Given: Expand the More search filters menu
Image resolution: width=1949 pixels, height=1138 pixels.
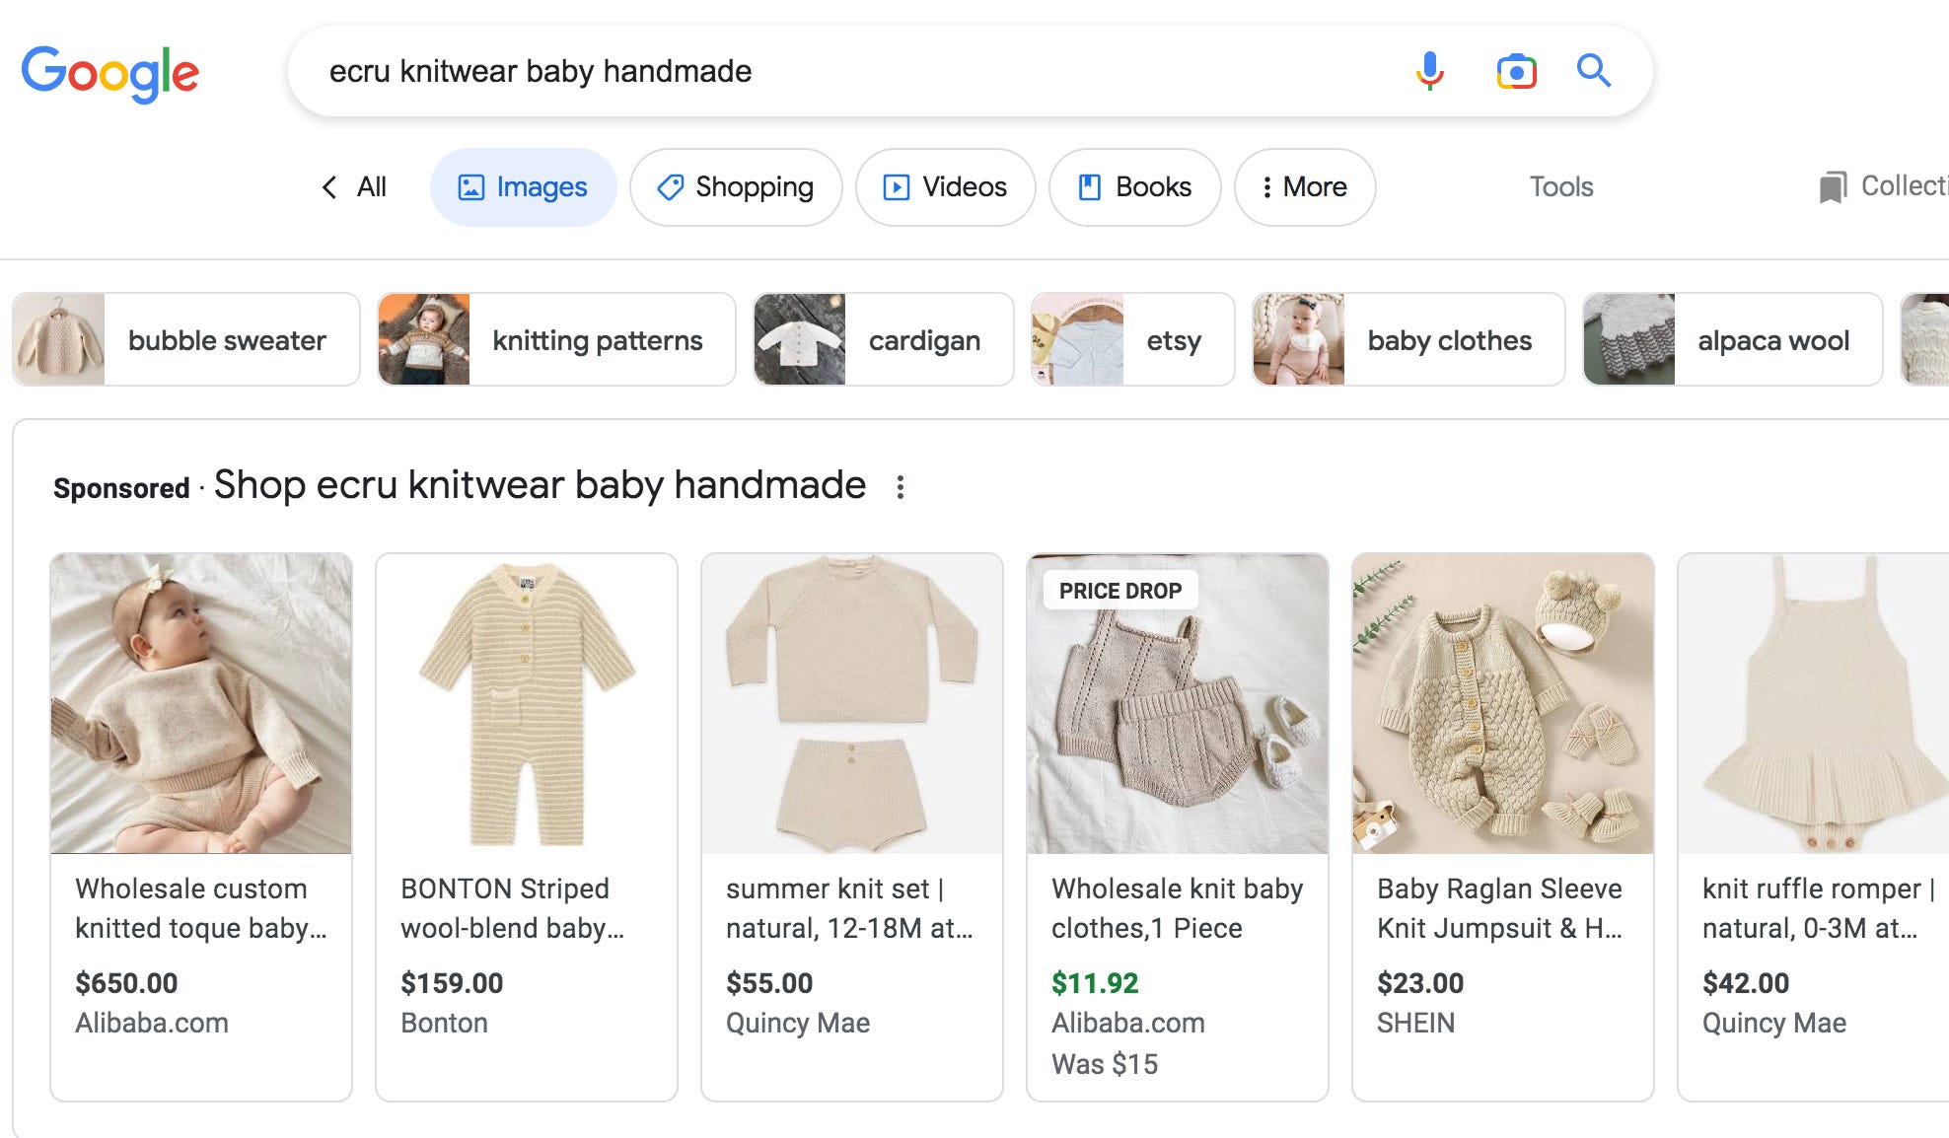Looking at the screenshot, I should coord(1305,187).
